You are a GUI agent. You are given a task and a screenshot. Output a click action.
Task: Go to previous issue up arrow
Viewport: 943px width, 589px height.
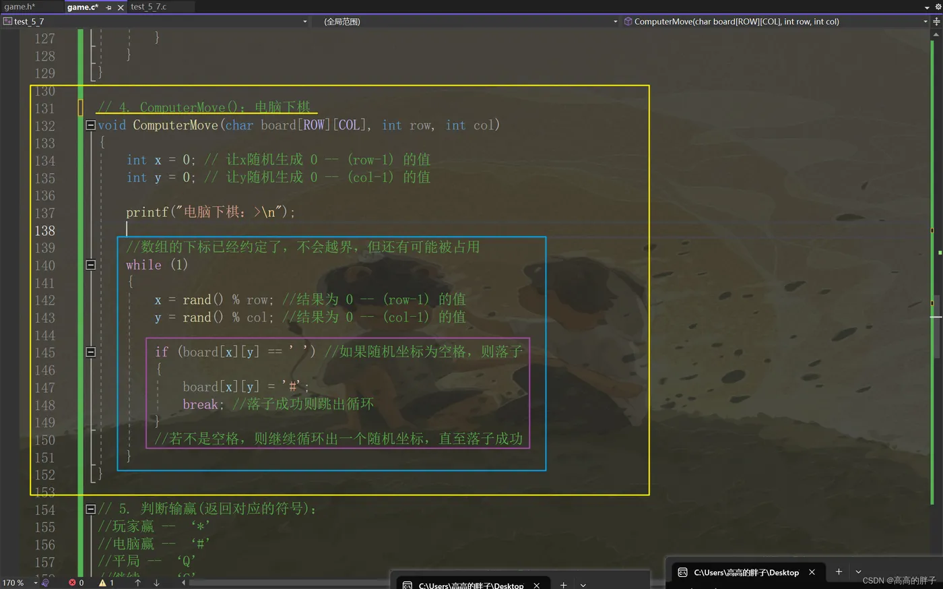point(137,583)
